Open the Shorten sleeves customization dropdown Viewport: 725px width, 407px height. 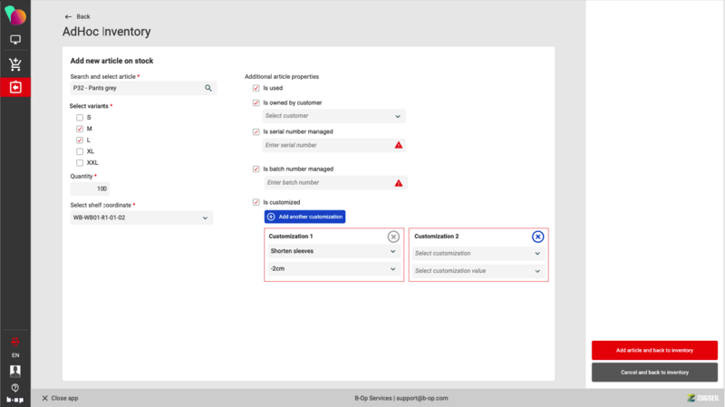tap(333, 251)
